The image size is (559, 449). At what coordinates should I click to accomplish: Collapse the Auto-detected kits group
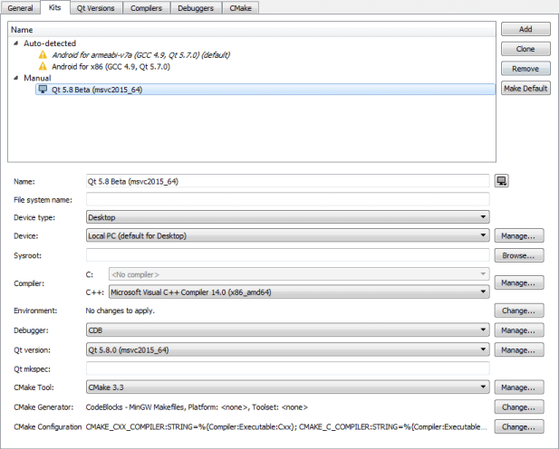coord(15,43)
